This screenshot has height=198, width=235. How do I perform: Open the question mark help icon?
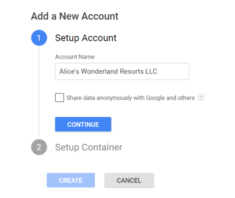point(201,98)
